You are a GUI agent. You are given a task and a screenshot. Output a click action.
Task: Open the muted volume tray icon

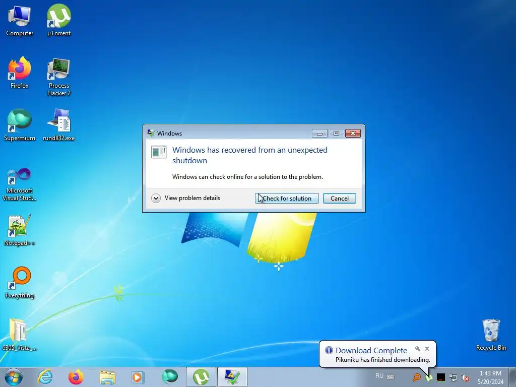[465, 377]
